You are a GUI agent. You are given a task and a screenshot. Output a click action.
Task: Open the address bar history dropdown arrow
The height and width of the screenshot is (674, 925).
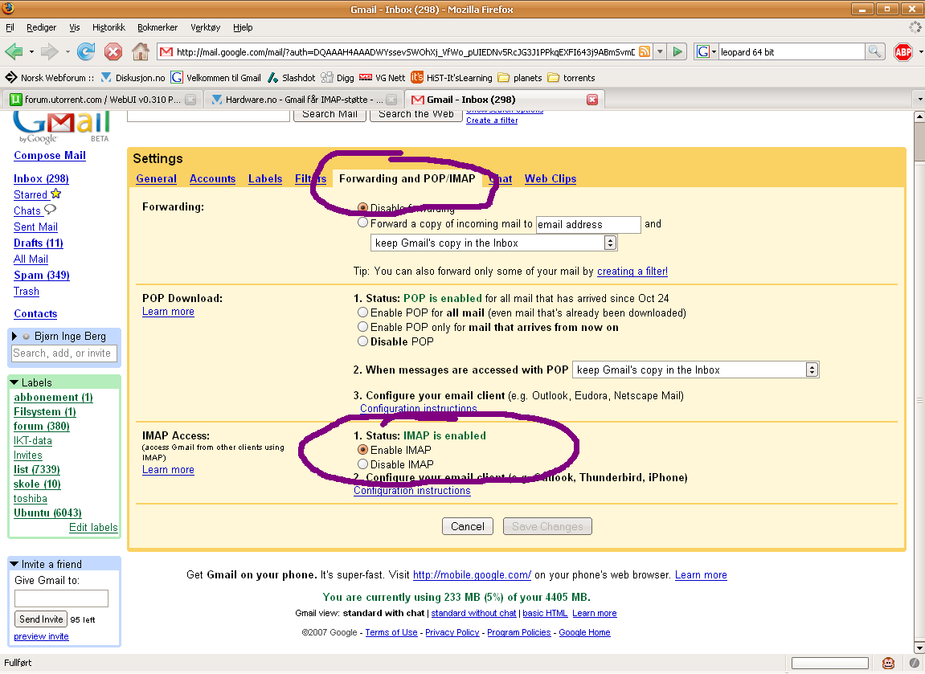660,52
